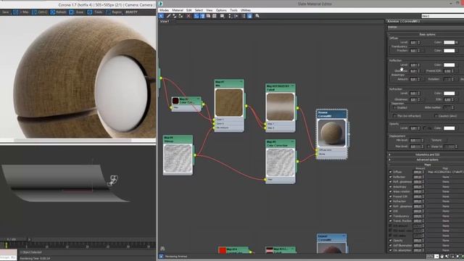The image size is (464, 261).
Task: Collapse the lower Color Correction node
Action: tap(292, 142)
